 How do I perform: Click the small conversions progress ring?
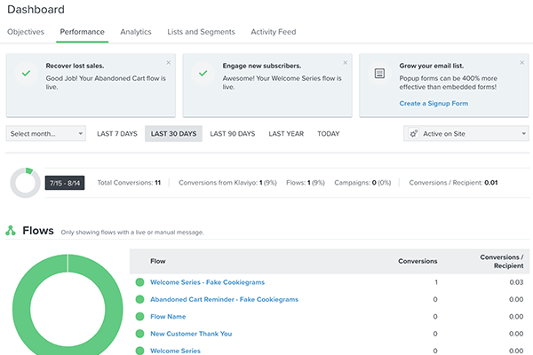coord(25,183)
